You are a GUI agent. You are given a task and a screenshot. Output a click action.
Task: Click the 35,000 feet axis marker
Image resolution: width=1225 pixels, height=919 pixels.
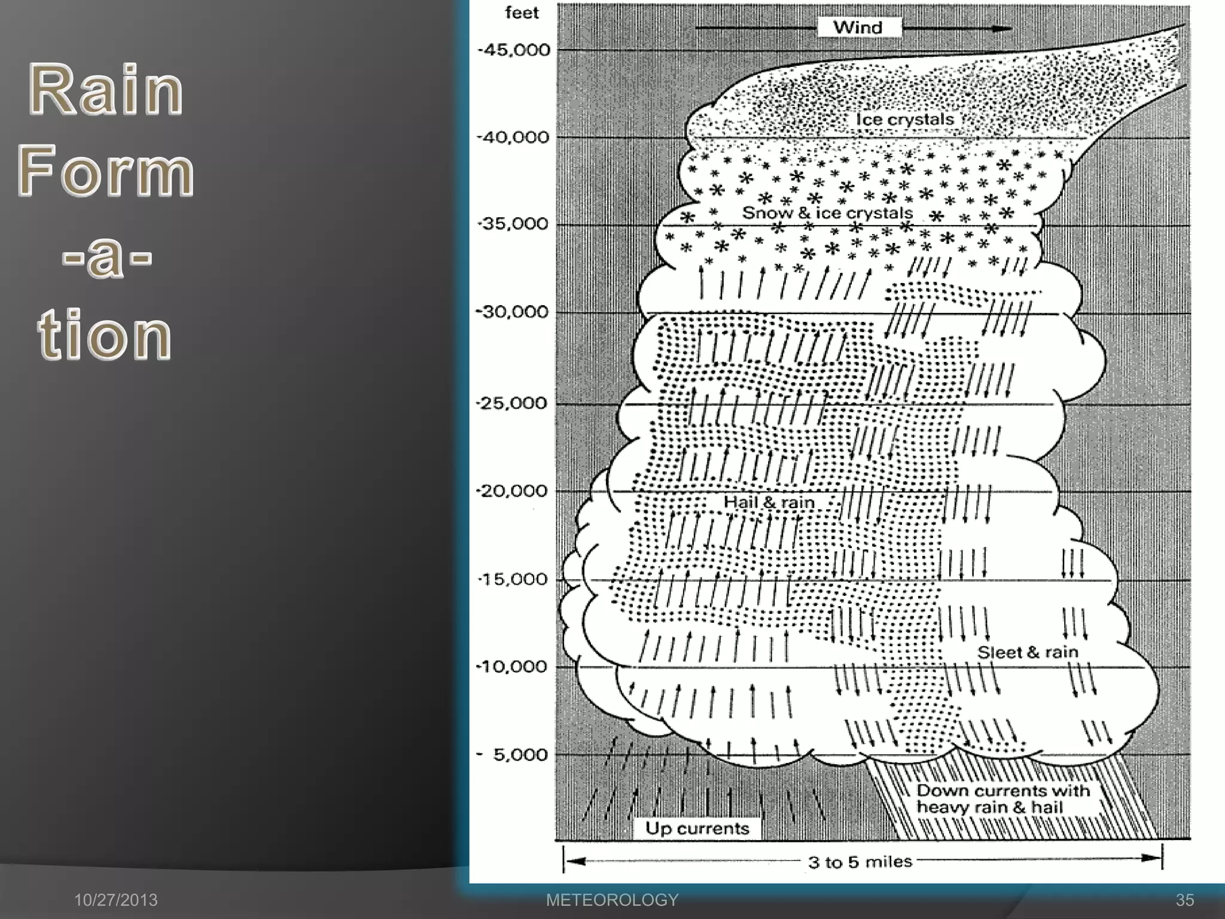point(513,224)
